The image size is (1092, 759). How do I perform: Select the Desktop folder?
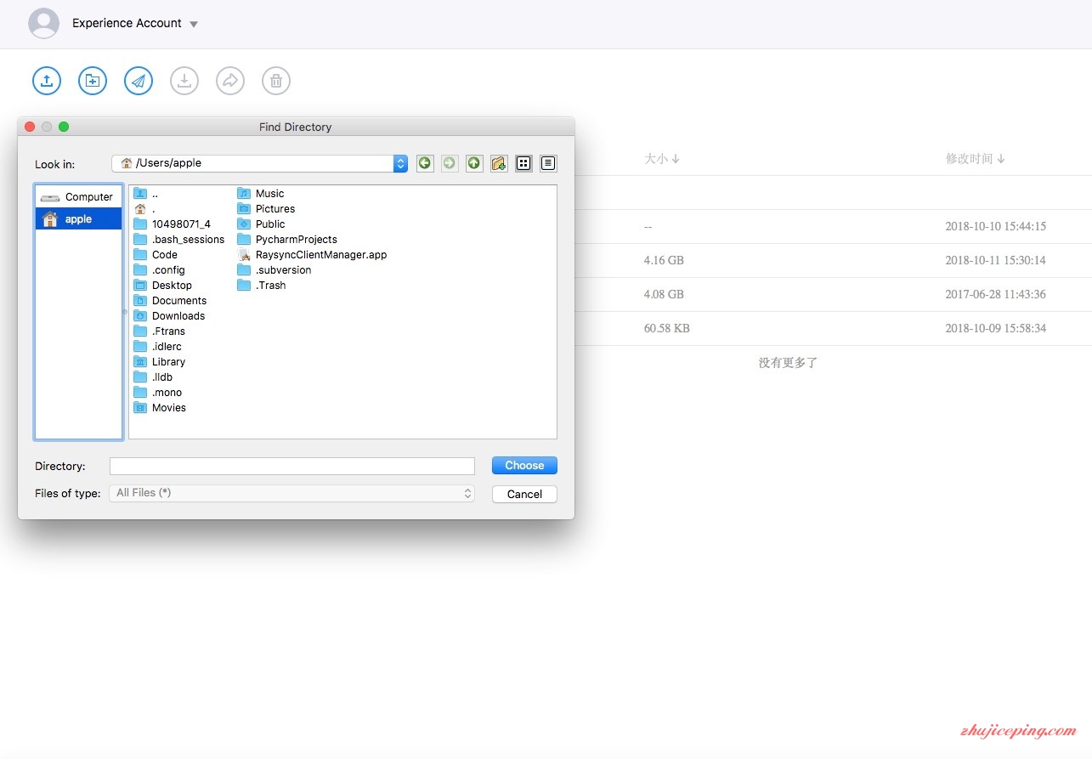click(x=162, y=286)
